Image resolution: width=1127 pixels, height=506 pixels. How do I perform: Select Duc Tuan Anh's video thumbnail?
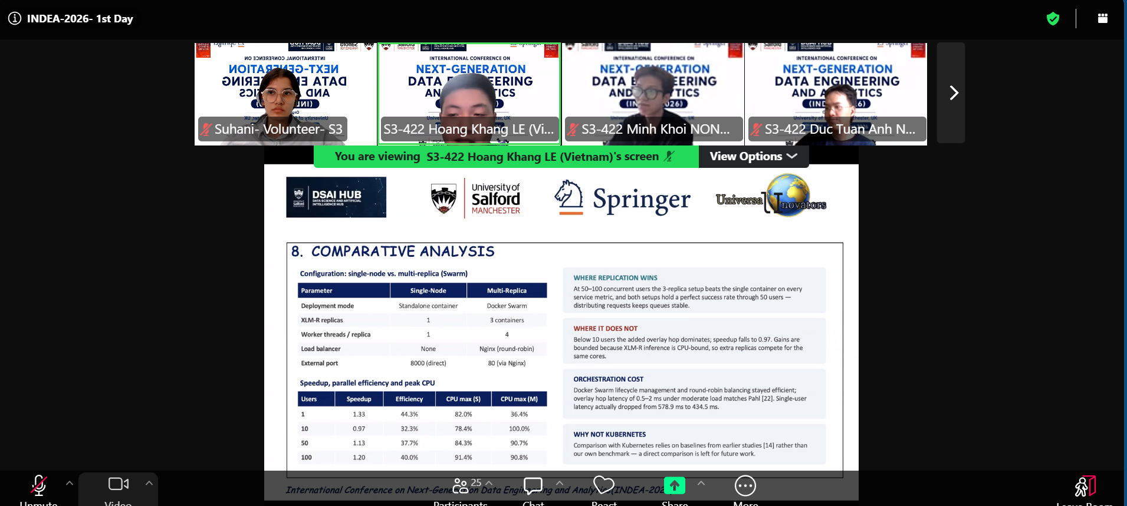(836, 94)
